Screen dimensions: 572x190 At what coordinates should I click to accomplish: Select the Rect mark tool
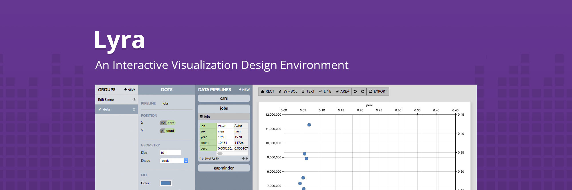coord(267,91)
